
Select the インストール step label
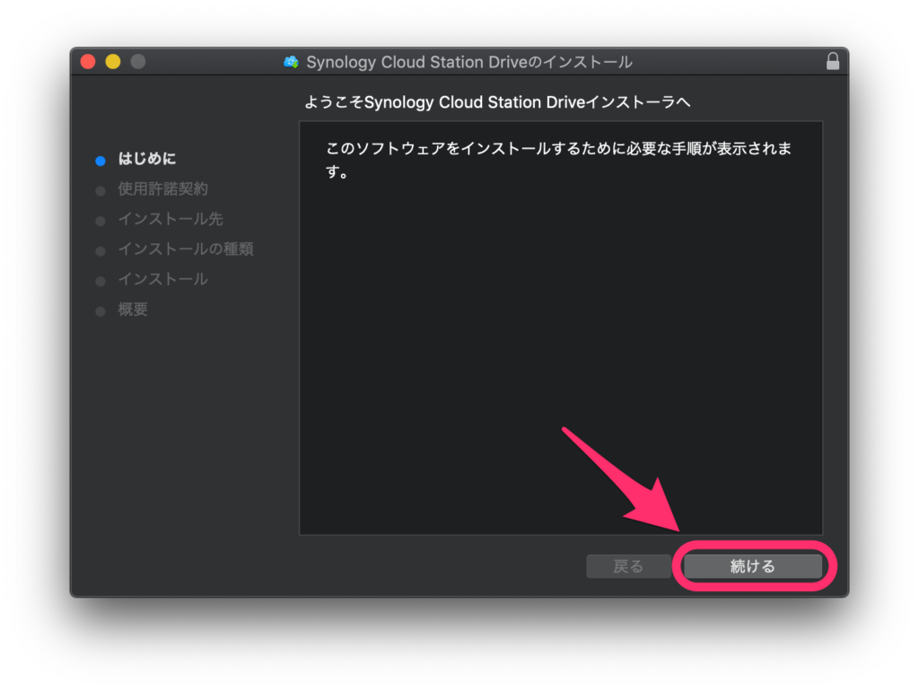click(162, 279)
